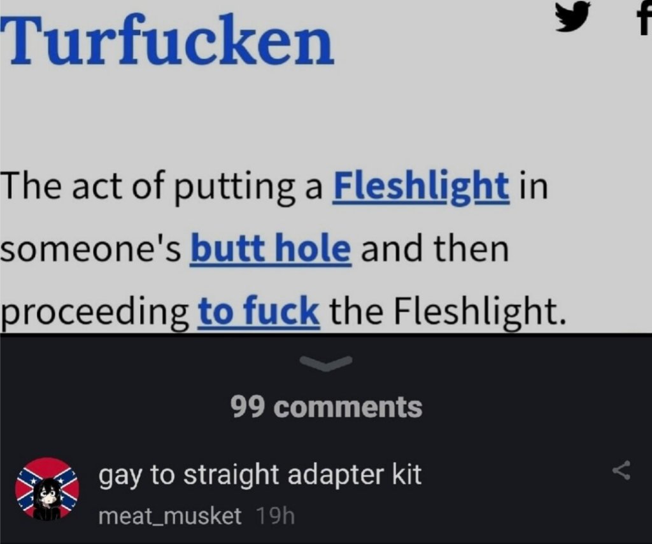Tap the 99 comments header

[x=327, y=407]
